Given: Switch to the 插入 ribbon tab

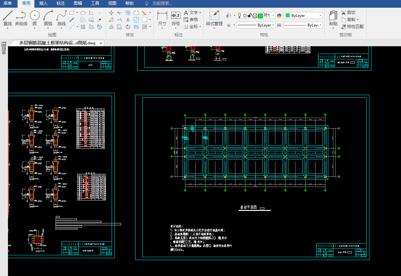Looking at the screenshot, I should [43, 4].
